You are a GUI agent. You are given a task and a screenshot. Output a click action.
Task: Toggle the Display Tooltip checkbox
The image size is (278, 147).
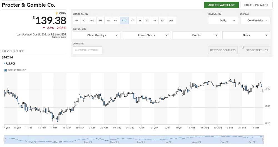coord(5,70)
